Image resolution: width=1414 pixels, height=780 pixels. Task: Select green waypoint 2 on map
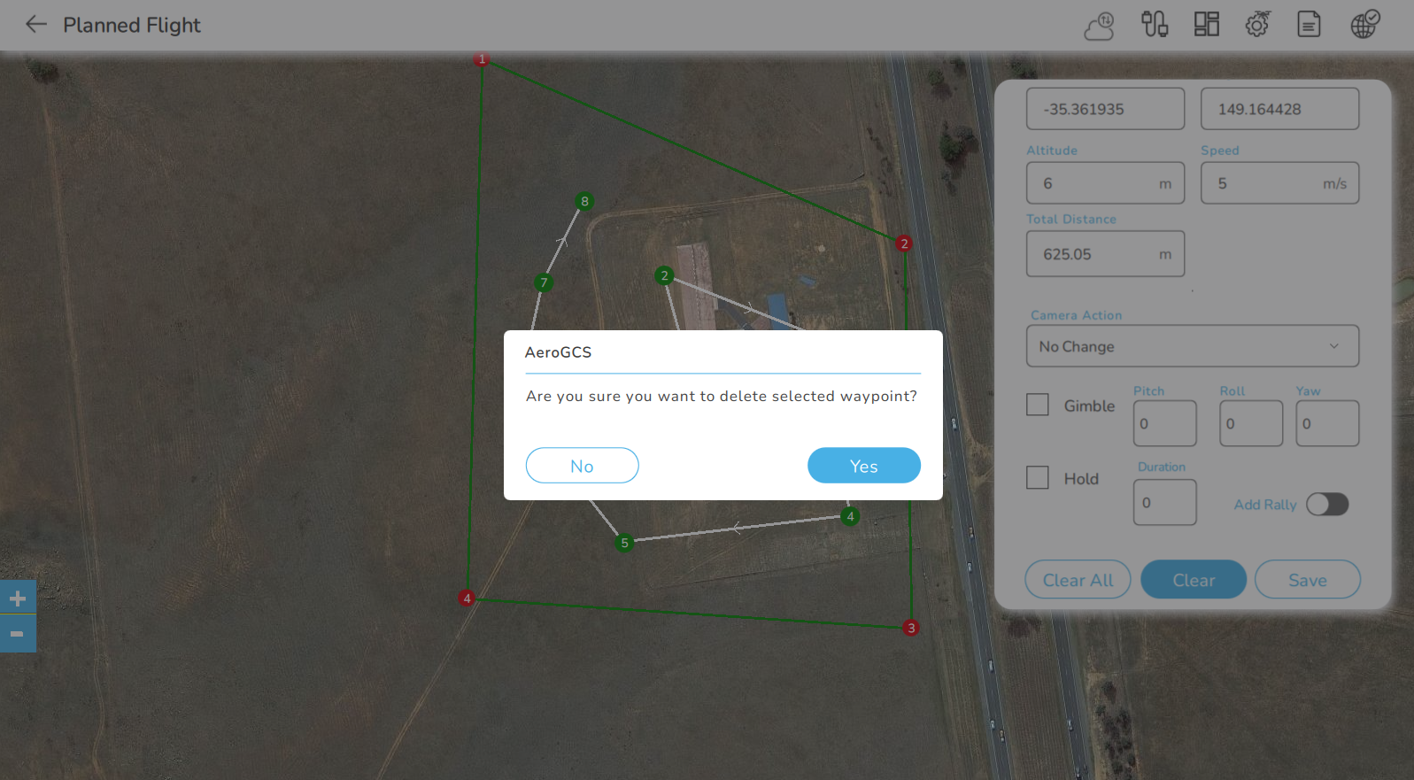click(x=664, y=275)
